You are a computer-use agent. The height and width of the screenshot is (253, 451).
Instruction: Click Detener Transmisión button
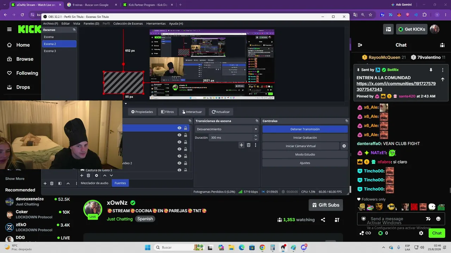click(305, 129)
